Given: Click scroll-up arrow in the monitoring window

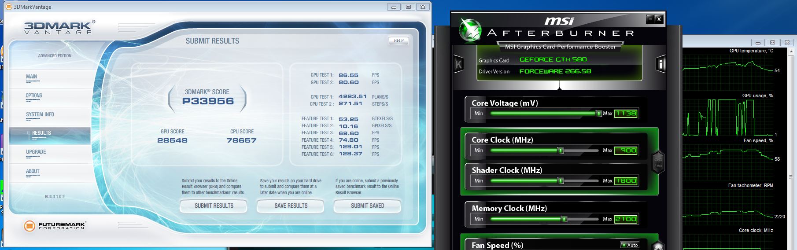Looking at the screenshot, I should (x=792, y=52).
